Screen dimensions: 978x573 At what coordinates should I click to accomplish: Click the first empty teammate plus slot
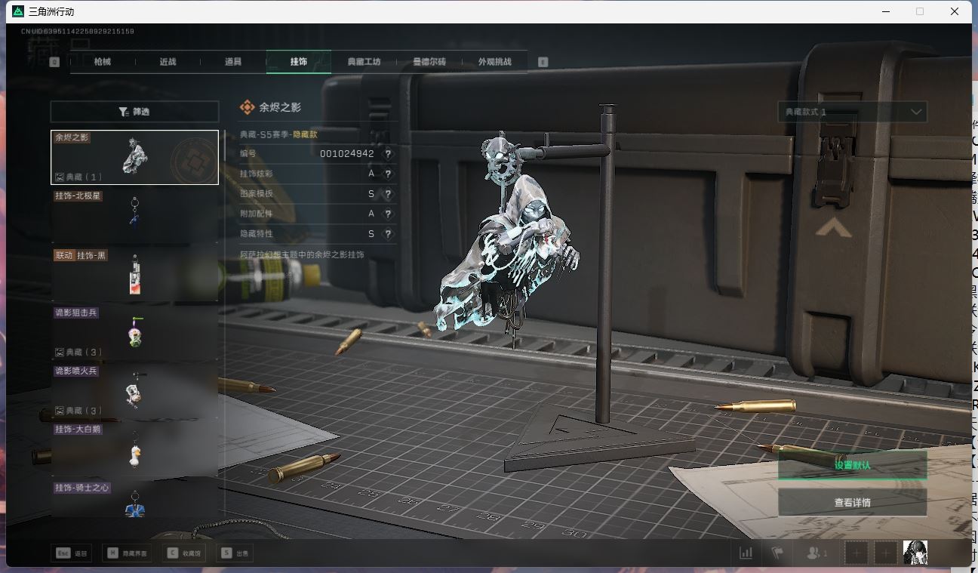click(x=857, y=553)
